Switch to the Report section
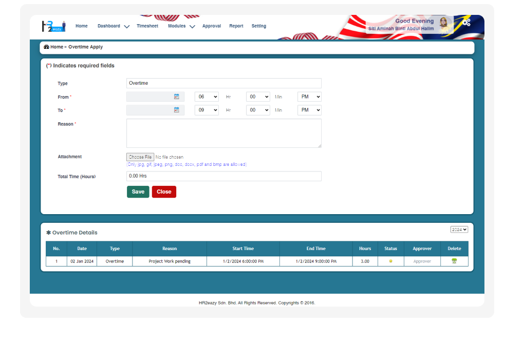The image size is (505, 342). [x=236, y=26]
